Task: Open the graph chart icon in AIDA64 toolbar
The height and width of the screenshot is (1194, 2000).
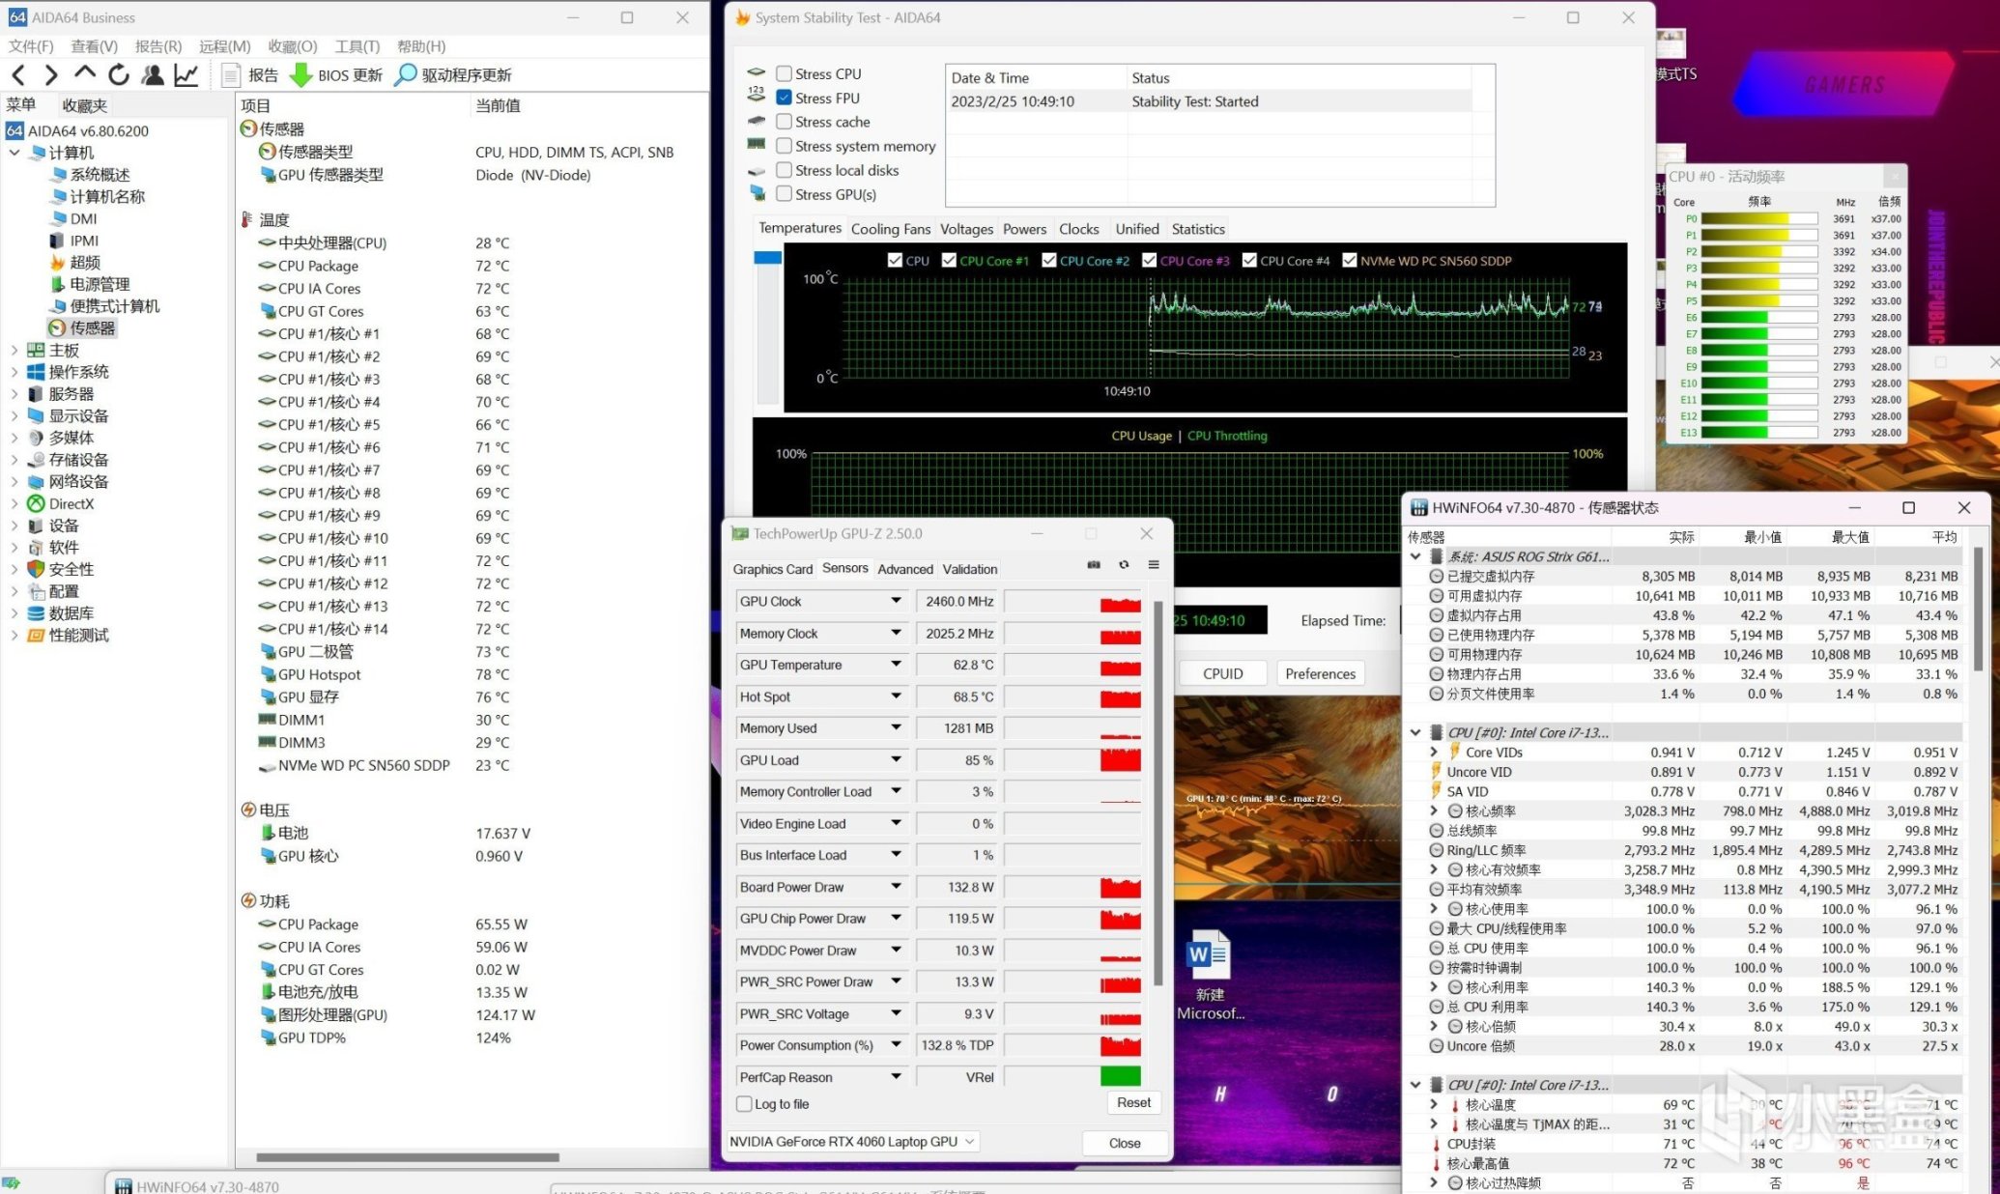Action: click(x=186, y=74)
